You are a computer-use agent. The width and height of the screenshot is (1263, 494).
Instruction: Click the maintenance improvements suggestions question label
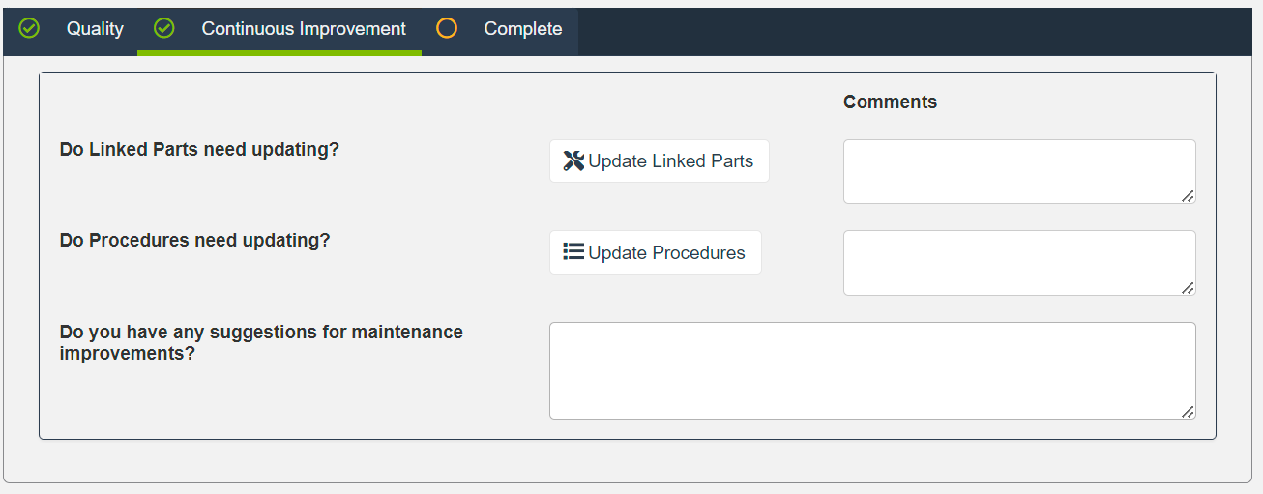(x=261, y=342)
